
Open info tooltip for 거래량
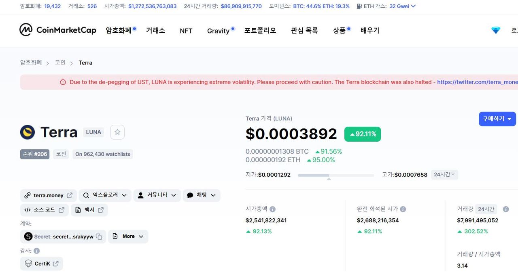506,209
